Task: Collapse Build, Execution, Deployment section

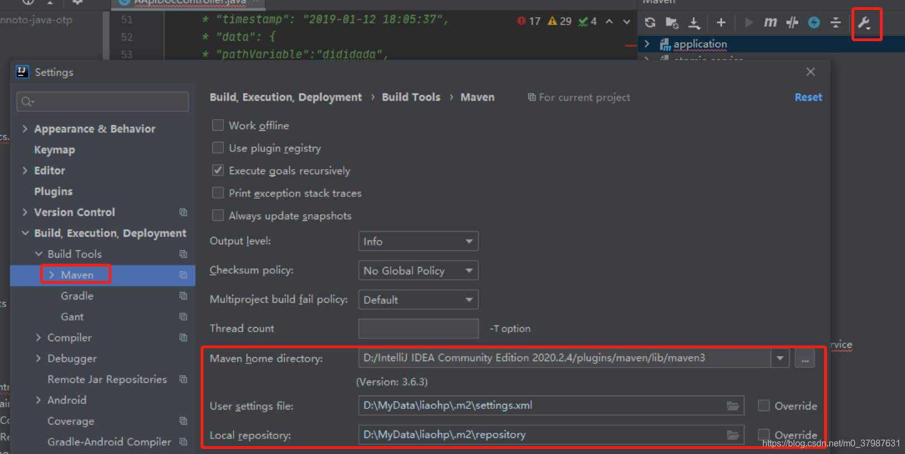Action: [x=25, y=233]
